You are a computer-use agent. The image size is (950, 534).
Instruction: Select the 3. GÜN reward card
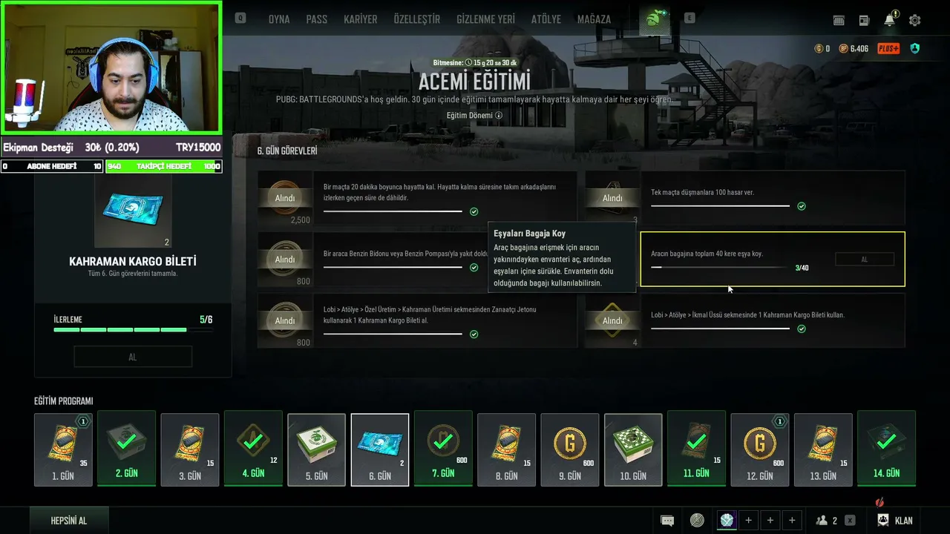coord(190,449)
